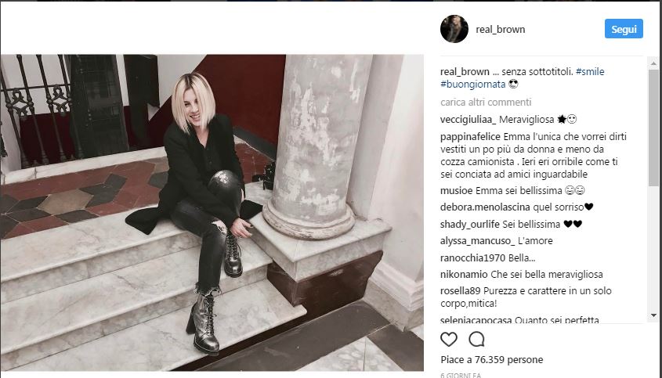Like the post with heart icon
The height and width of the screenshot is (378, 662).
[x=448, y=339]
